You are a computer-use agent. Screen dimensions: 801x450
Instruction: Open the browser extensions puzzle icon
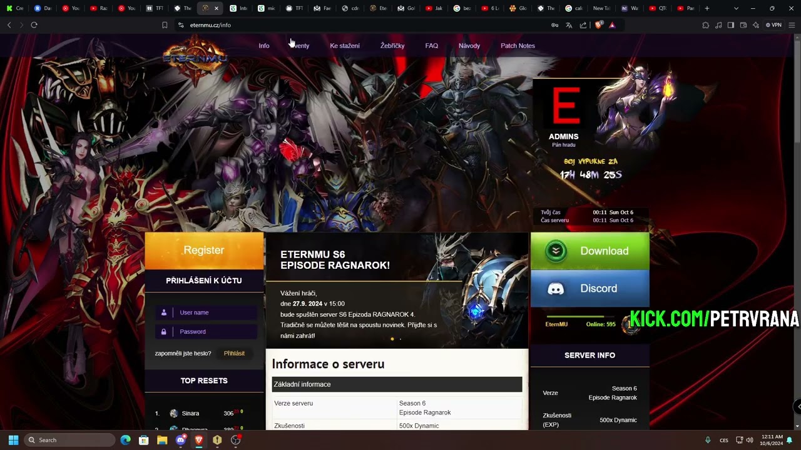(706, 25)
